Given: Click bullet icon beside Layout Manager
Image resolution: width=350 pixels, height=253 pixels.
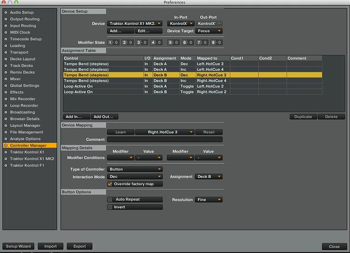Looking at the screenshot, I should tap(6, 125).
